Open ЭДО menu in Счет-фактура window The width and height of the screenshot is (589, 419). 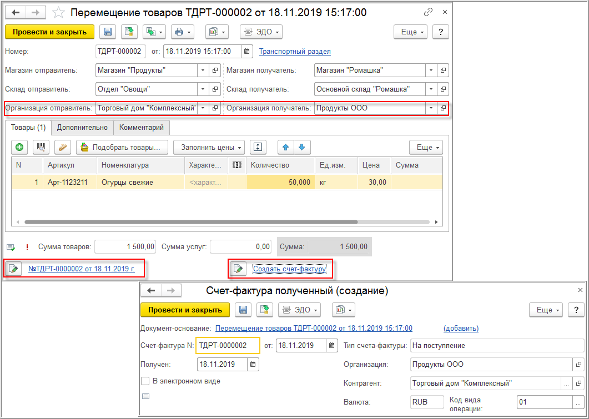299,310
